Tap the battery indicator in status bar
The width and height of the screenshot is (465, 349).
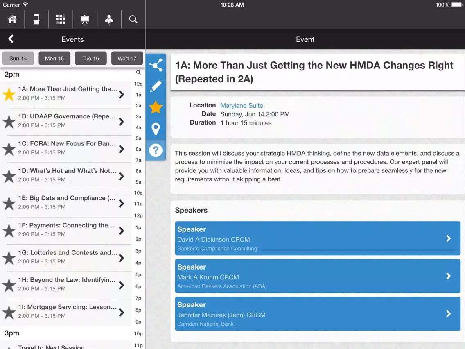(x=456, y=5)
